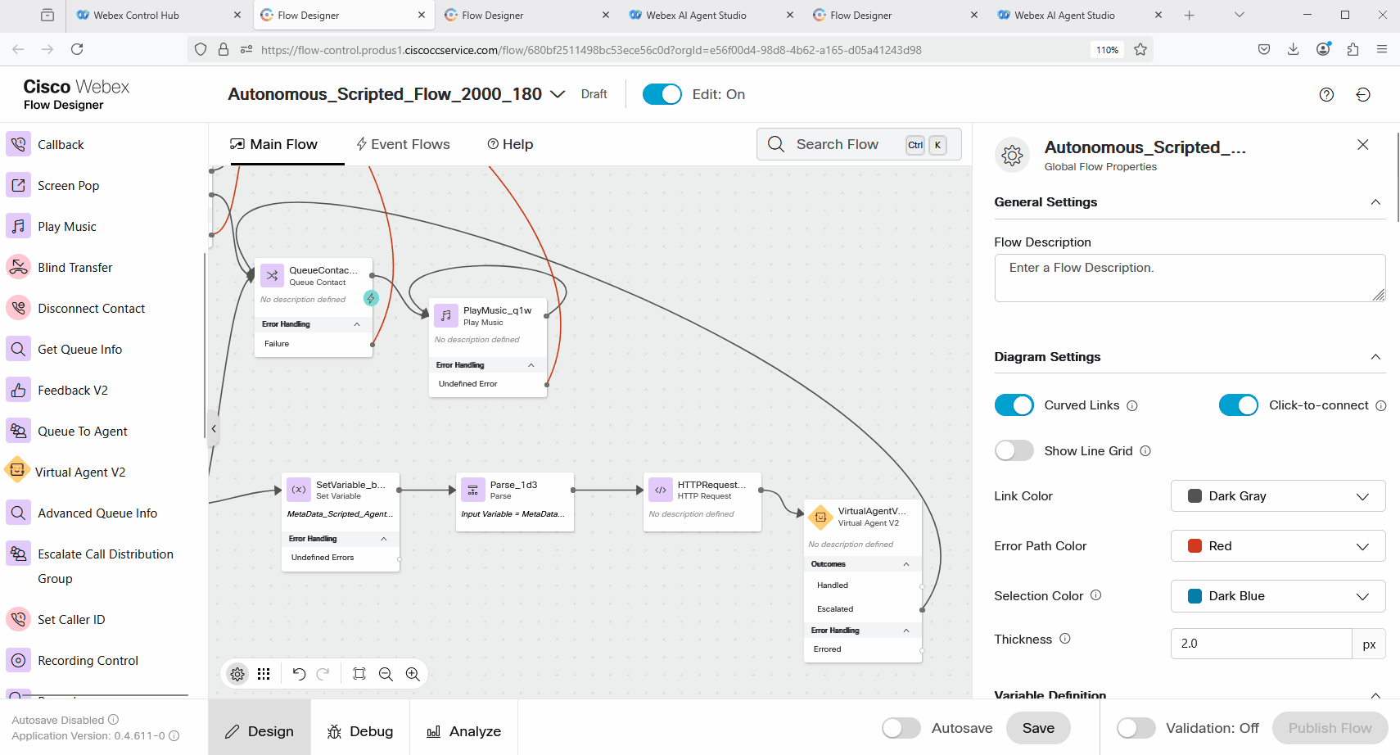Click the undo arrow in canvas toolbar
Screen dimensions: 1400x755
click(x=299, y=674)
